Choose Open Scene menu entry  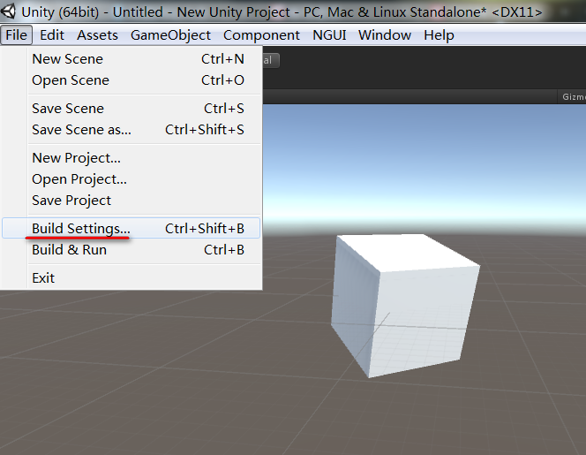[x=131, y=80]
